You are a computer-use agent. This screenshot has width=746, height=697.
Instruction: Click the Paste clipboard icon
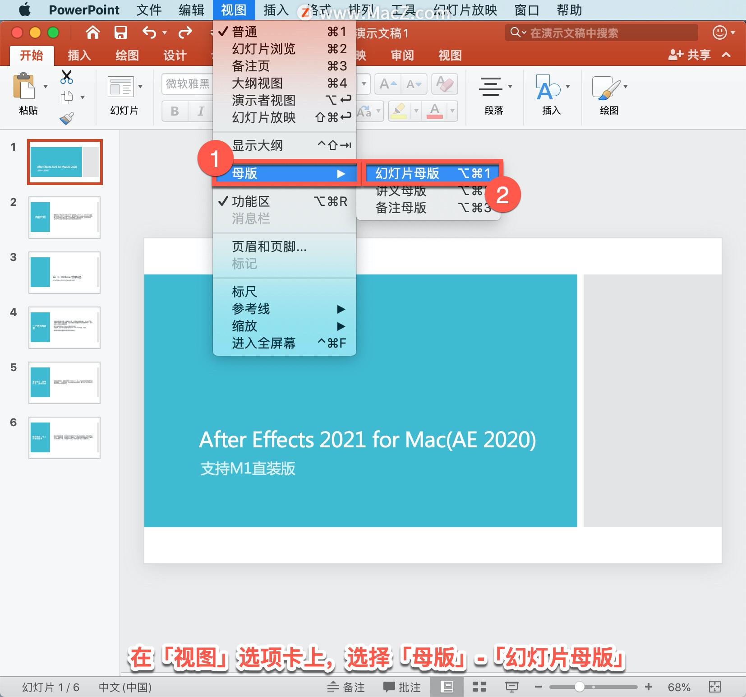24,86
